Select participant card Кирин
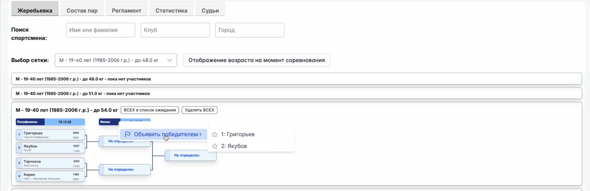The image size is (590, 191). (x=50, y=176)
